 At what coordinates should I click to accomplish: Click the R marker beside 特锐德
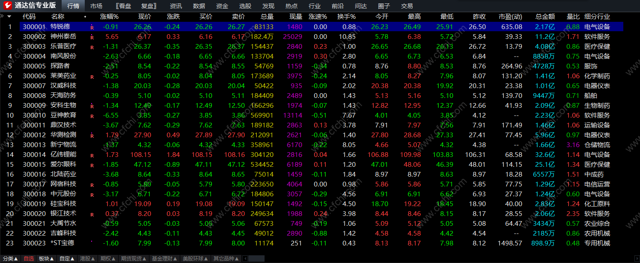92,27
